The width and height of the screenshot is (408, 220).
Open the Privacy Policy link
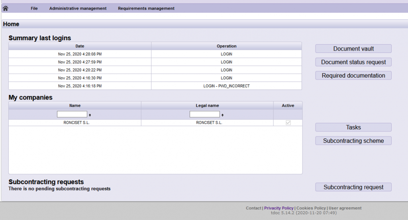279,208
